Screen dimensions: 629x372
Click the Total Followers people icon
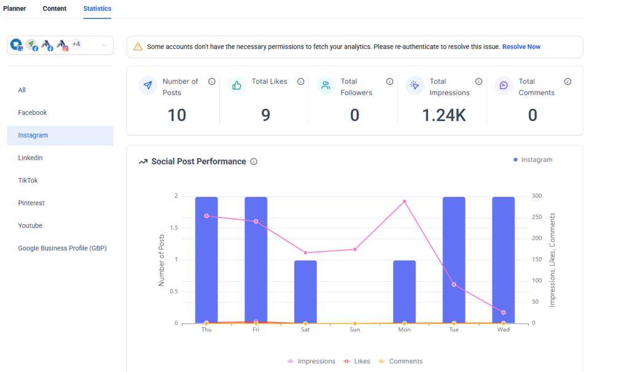click(326, 85)
